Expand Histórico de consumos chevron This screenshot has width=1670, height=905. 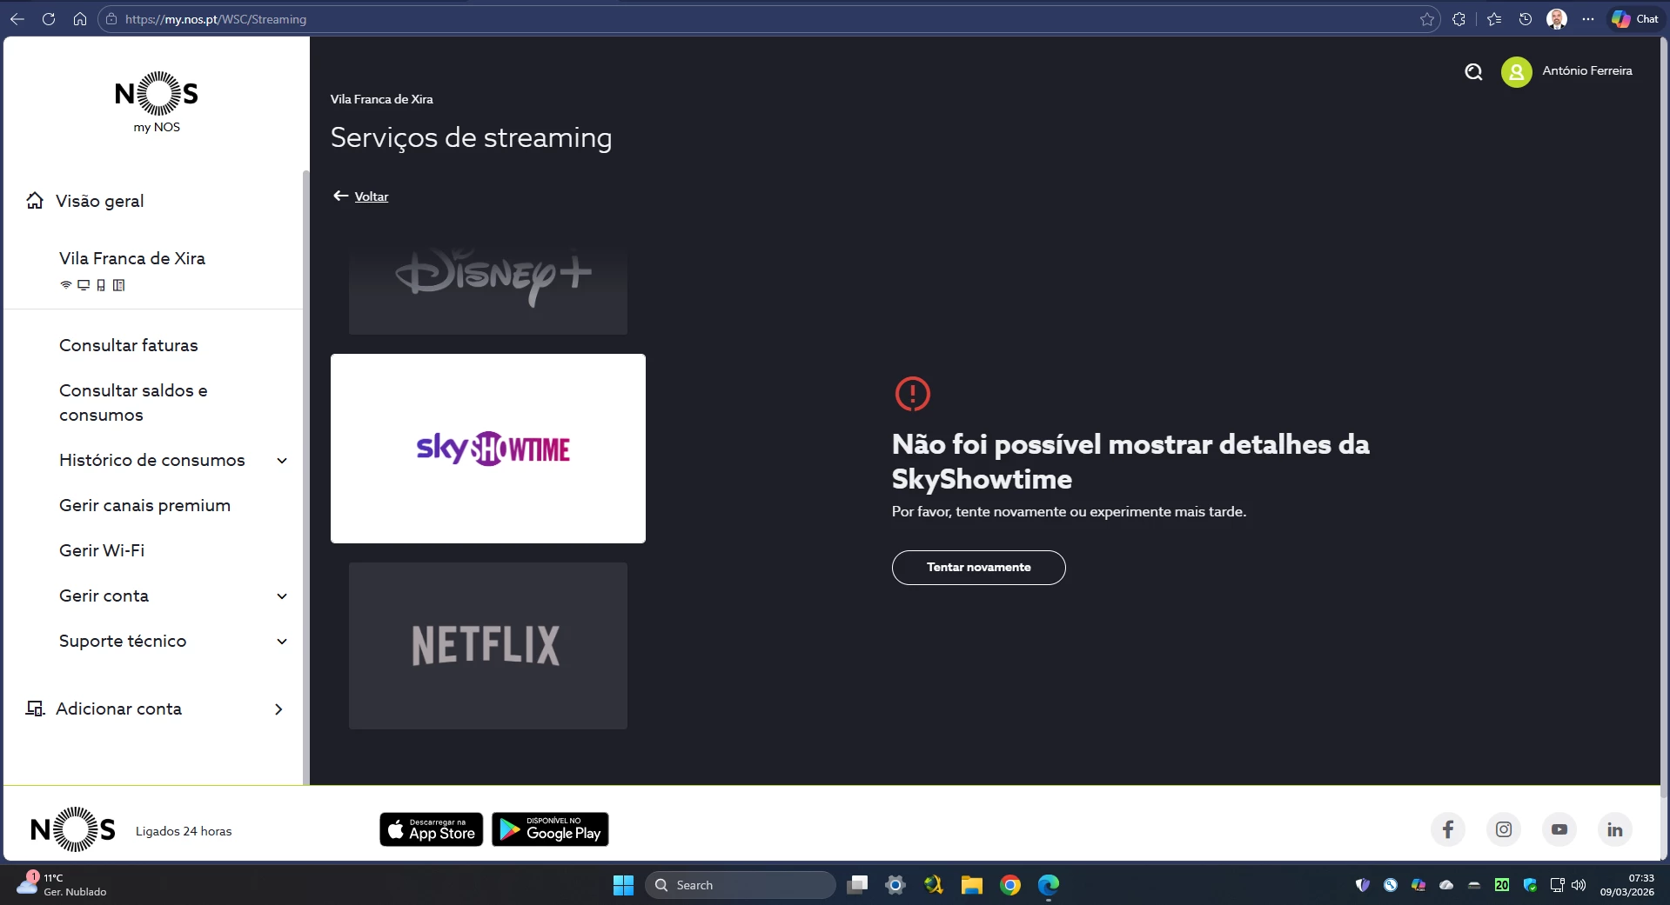pyautogui.click(x=282, y=461)
